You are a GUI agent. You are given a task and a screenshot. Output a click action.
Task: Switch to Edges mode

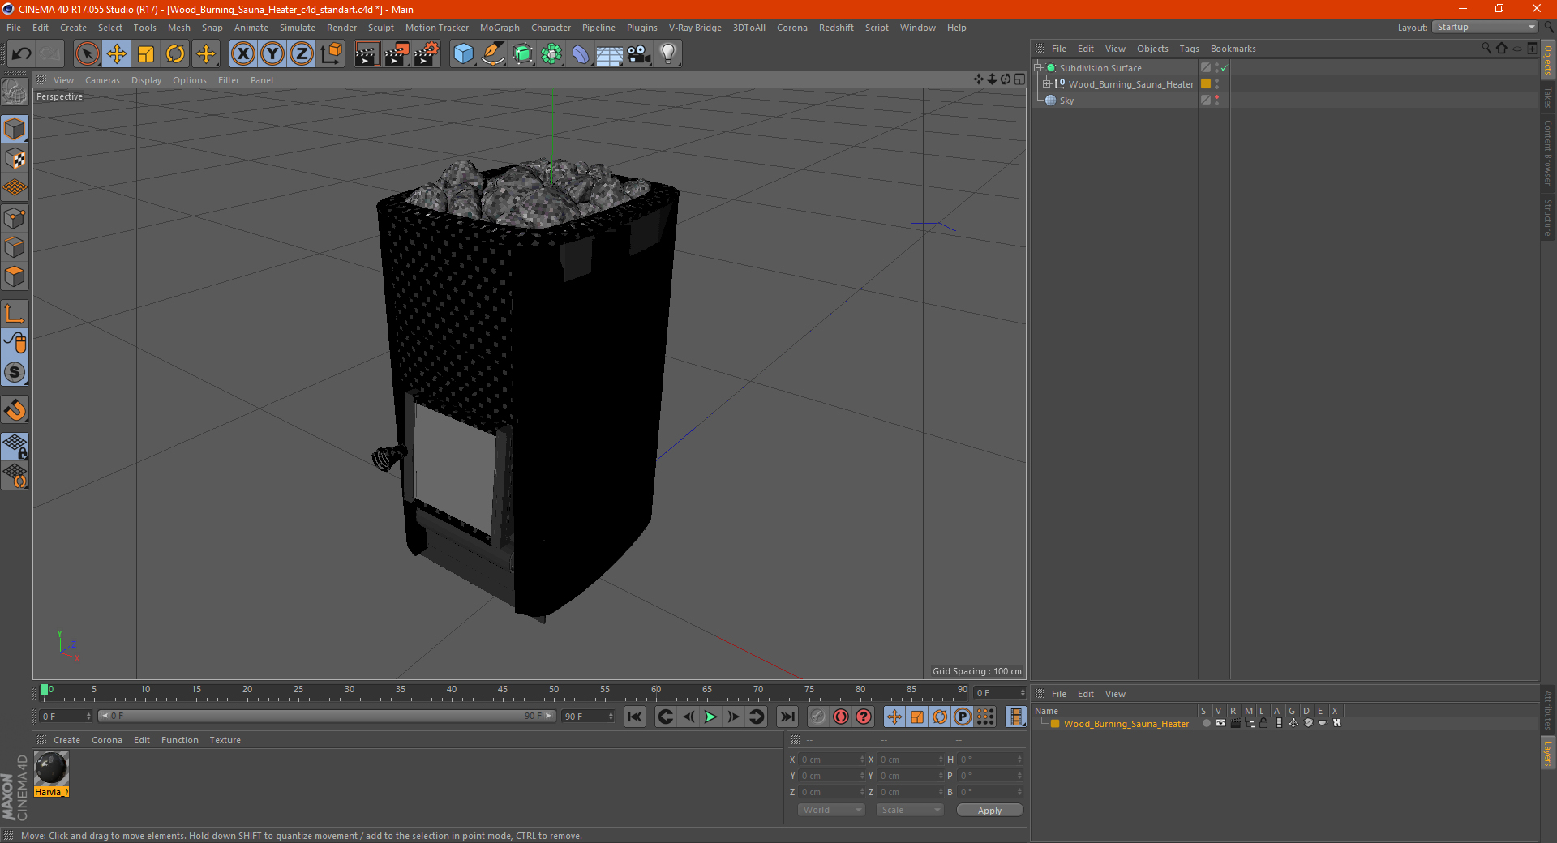(x=15, y=247)
